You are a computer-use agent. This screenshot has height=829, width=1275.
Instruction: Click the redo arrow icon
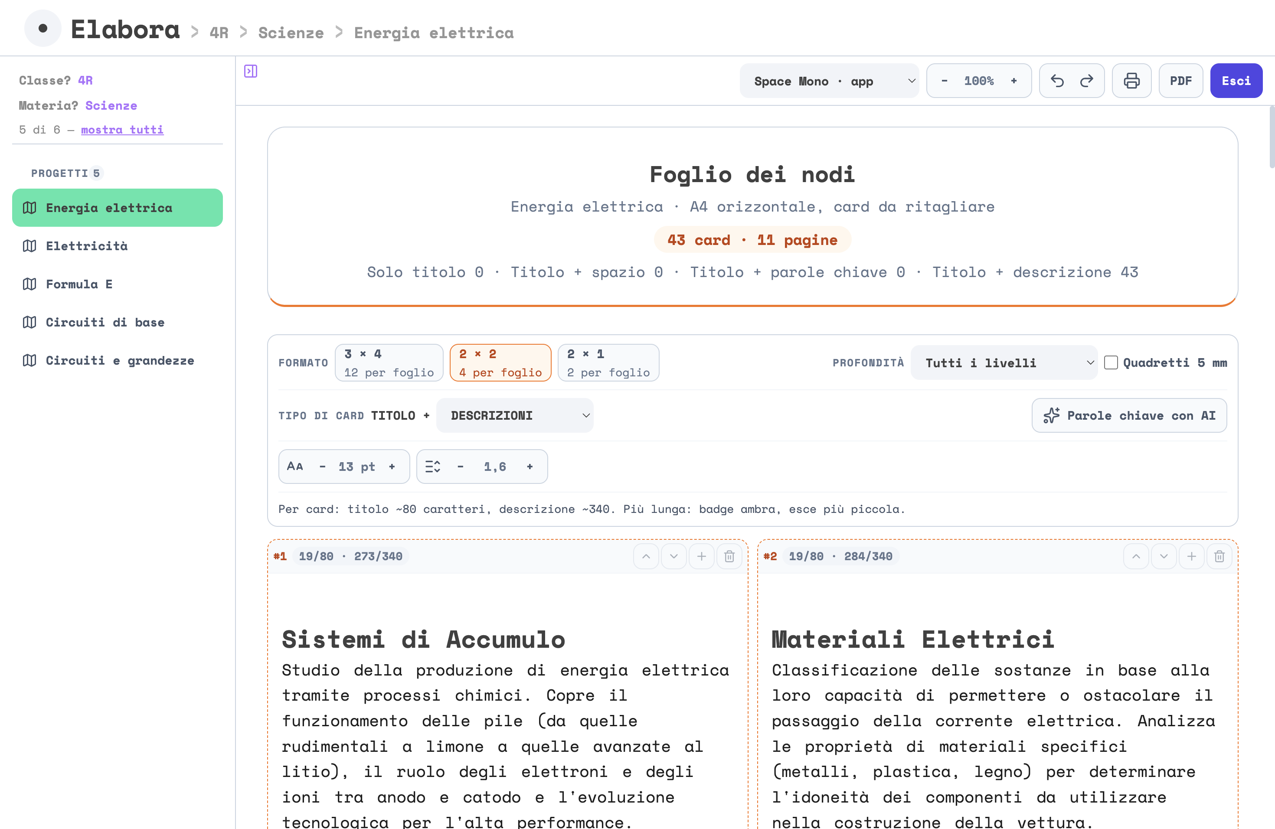click(1086, 81)
